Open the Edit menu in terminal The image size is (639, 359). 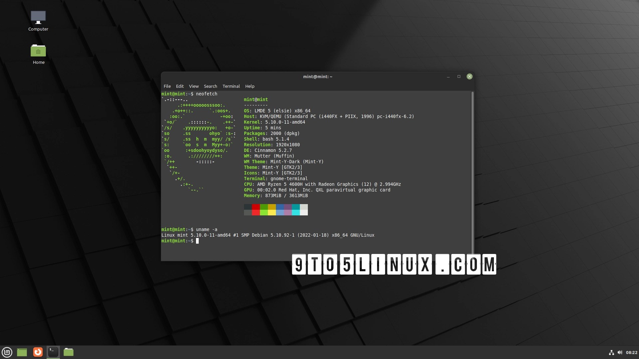[180, 86]
